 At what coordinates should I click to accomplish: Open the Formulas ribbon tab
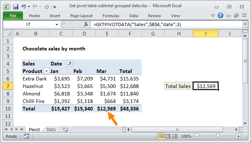[x=111, y=16]
